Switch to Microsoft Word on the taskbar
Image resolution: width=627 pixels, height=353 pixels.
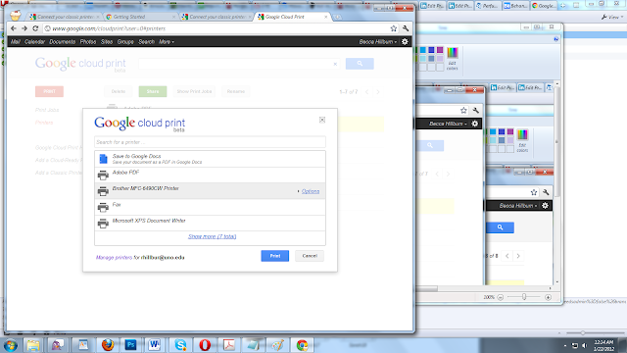pos(155,345)
